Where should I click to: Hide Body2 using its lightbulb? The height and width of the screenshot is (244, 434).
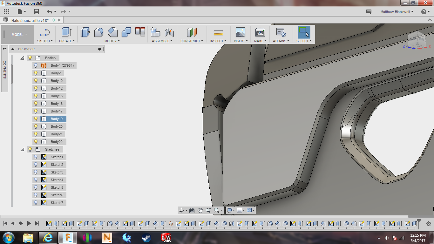pos(36,73)
